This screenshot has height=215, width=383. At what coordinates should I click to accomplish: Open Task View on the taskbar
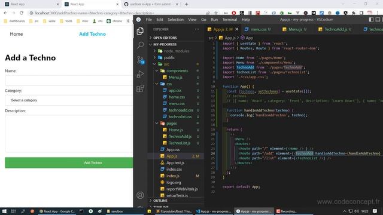[x=13, y=211]
